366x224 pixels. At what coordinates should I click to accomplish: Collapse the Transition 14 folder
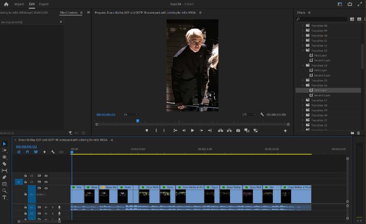303,65
